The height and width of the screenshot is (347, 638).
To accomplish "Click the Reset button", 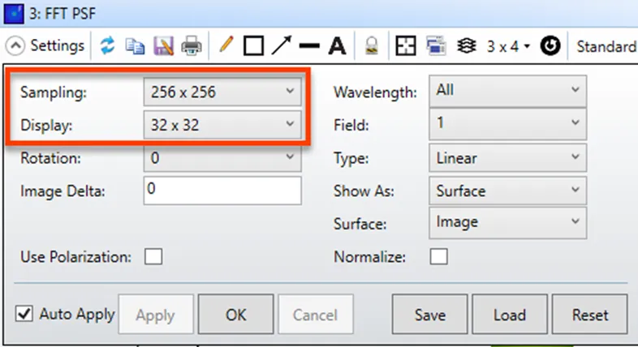I will pyautogui.click(x=589, y=315).
